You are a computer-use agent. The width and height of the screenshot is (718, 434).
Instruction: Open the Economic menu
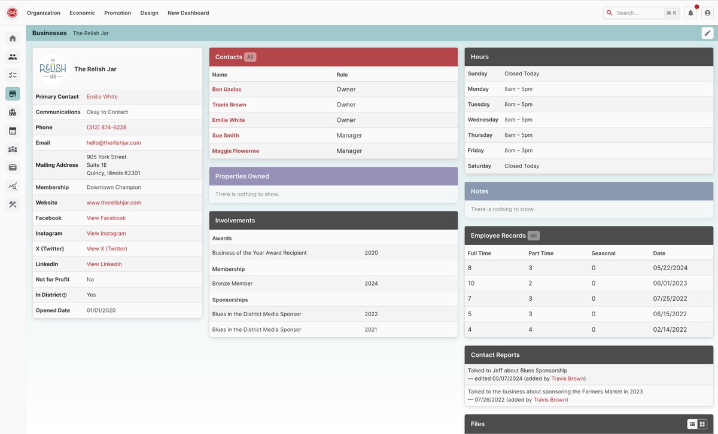click(82, 13)
